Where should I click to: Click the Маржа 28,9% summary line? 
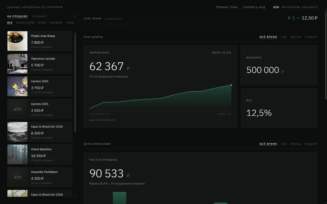[x=117, y=184]
